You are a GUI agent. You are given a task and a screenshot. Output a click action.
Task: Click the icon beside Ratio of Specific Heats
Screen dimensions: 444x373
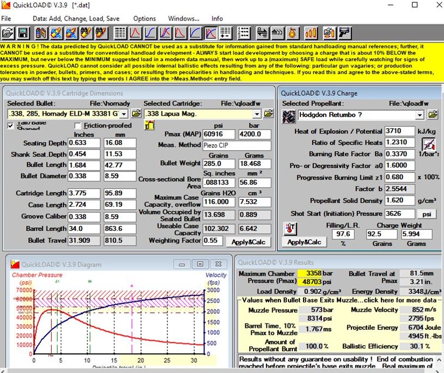point(429,144)
